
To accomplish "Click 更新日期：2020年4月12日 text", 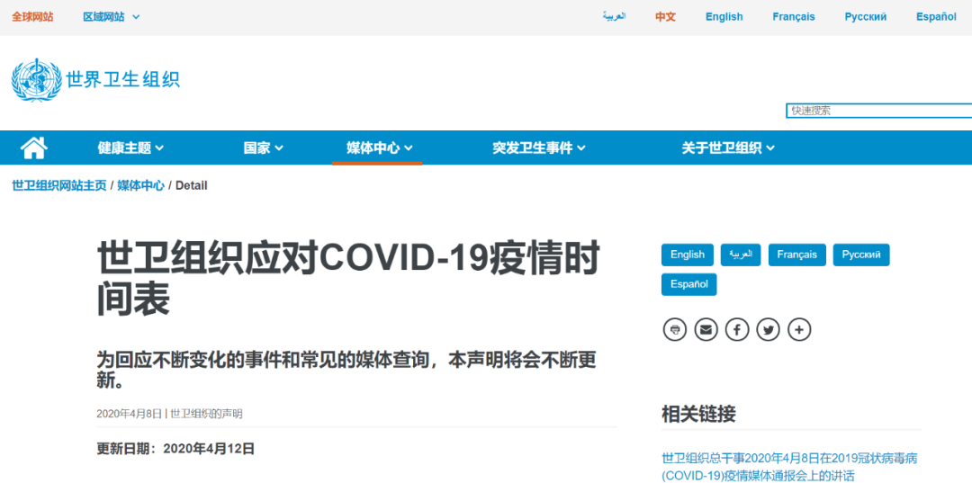I will (175, 449).
